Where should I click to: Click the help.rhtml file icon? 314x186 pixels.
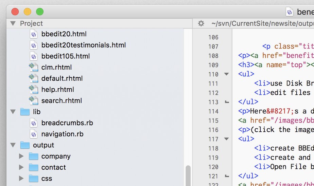click(33, 89)
